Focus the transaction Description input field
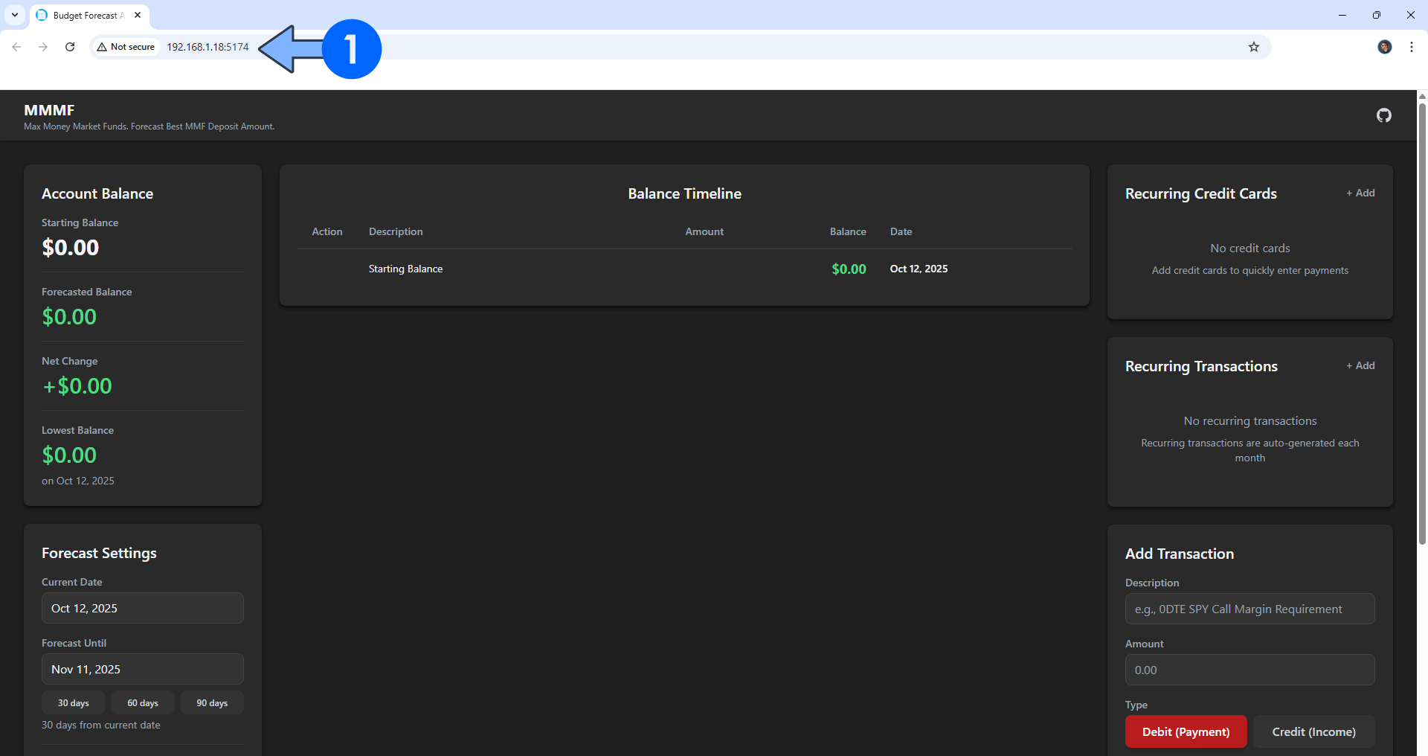This screenshot has width=1428, height=756. tap(1249, 609)
